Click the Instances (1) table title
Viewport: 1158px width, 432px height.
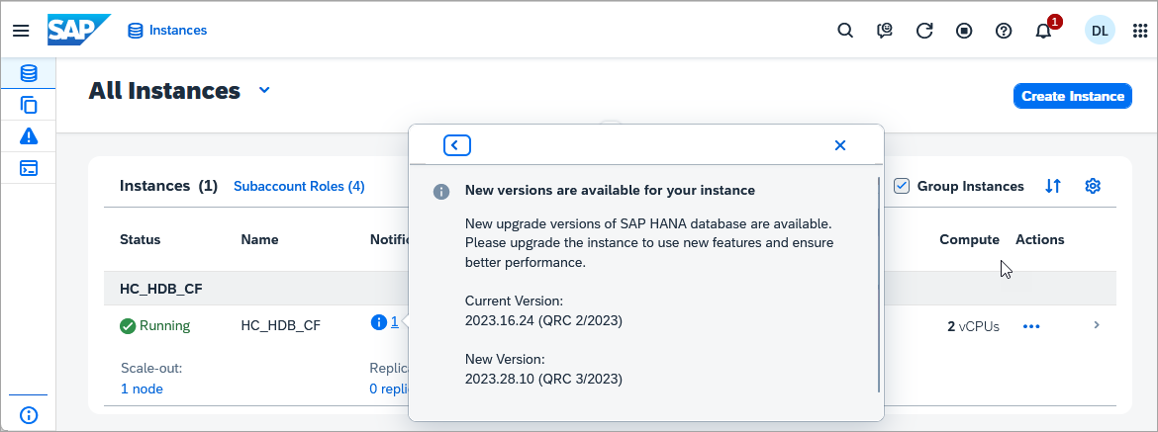(168, 186)
